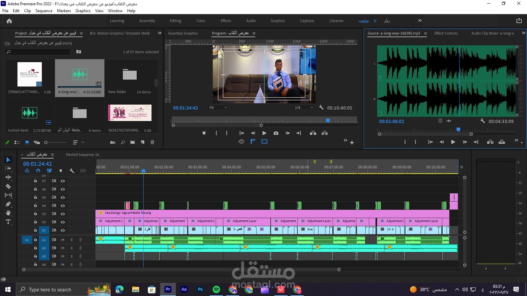Image resolution: width=527 pixels, height=296 pixels.
Task: Expand Project panel group overflow chevrons
Action: 160,33
